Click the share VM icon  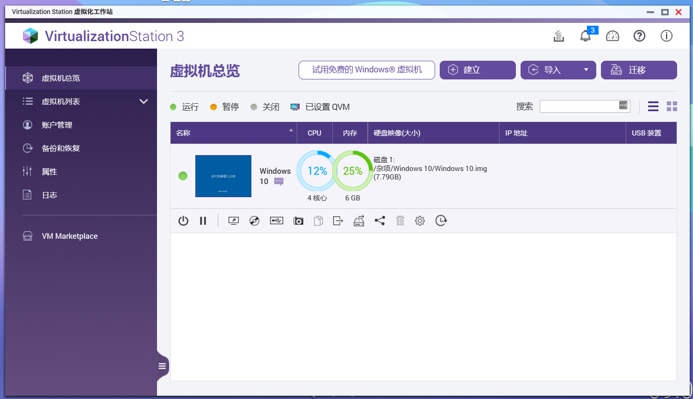(380, 221)
